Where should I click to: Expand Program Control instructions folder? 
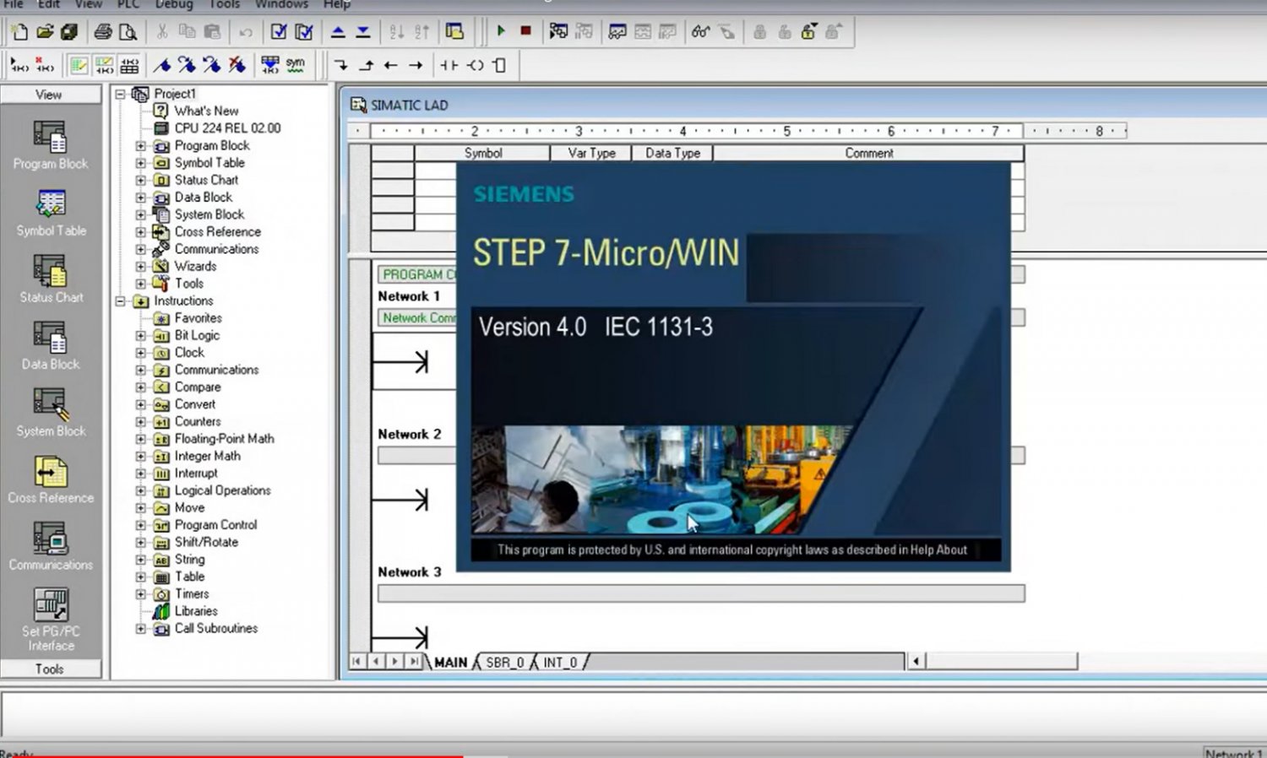(x=141, y=525)
